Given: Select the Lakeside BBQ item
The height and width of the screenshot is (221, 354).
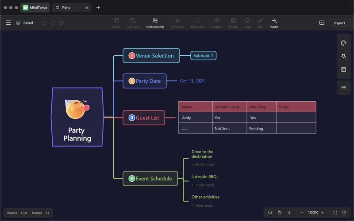Looking at the screenshot, I should (x=204, y=176).
